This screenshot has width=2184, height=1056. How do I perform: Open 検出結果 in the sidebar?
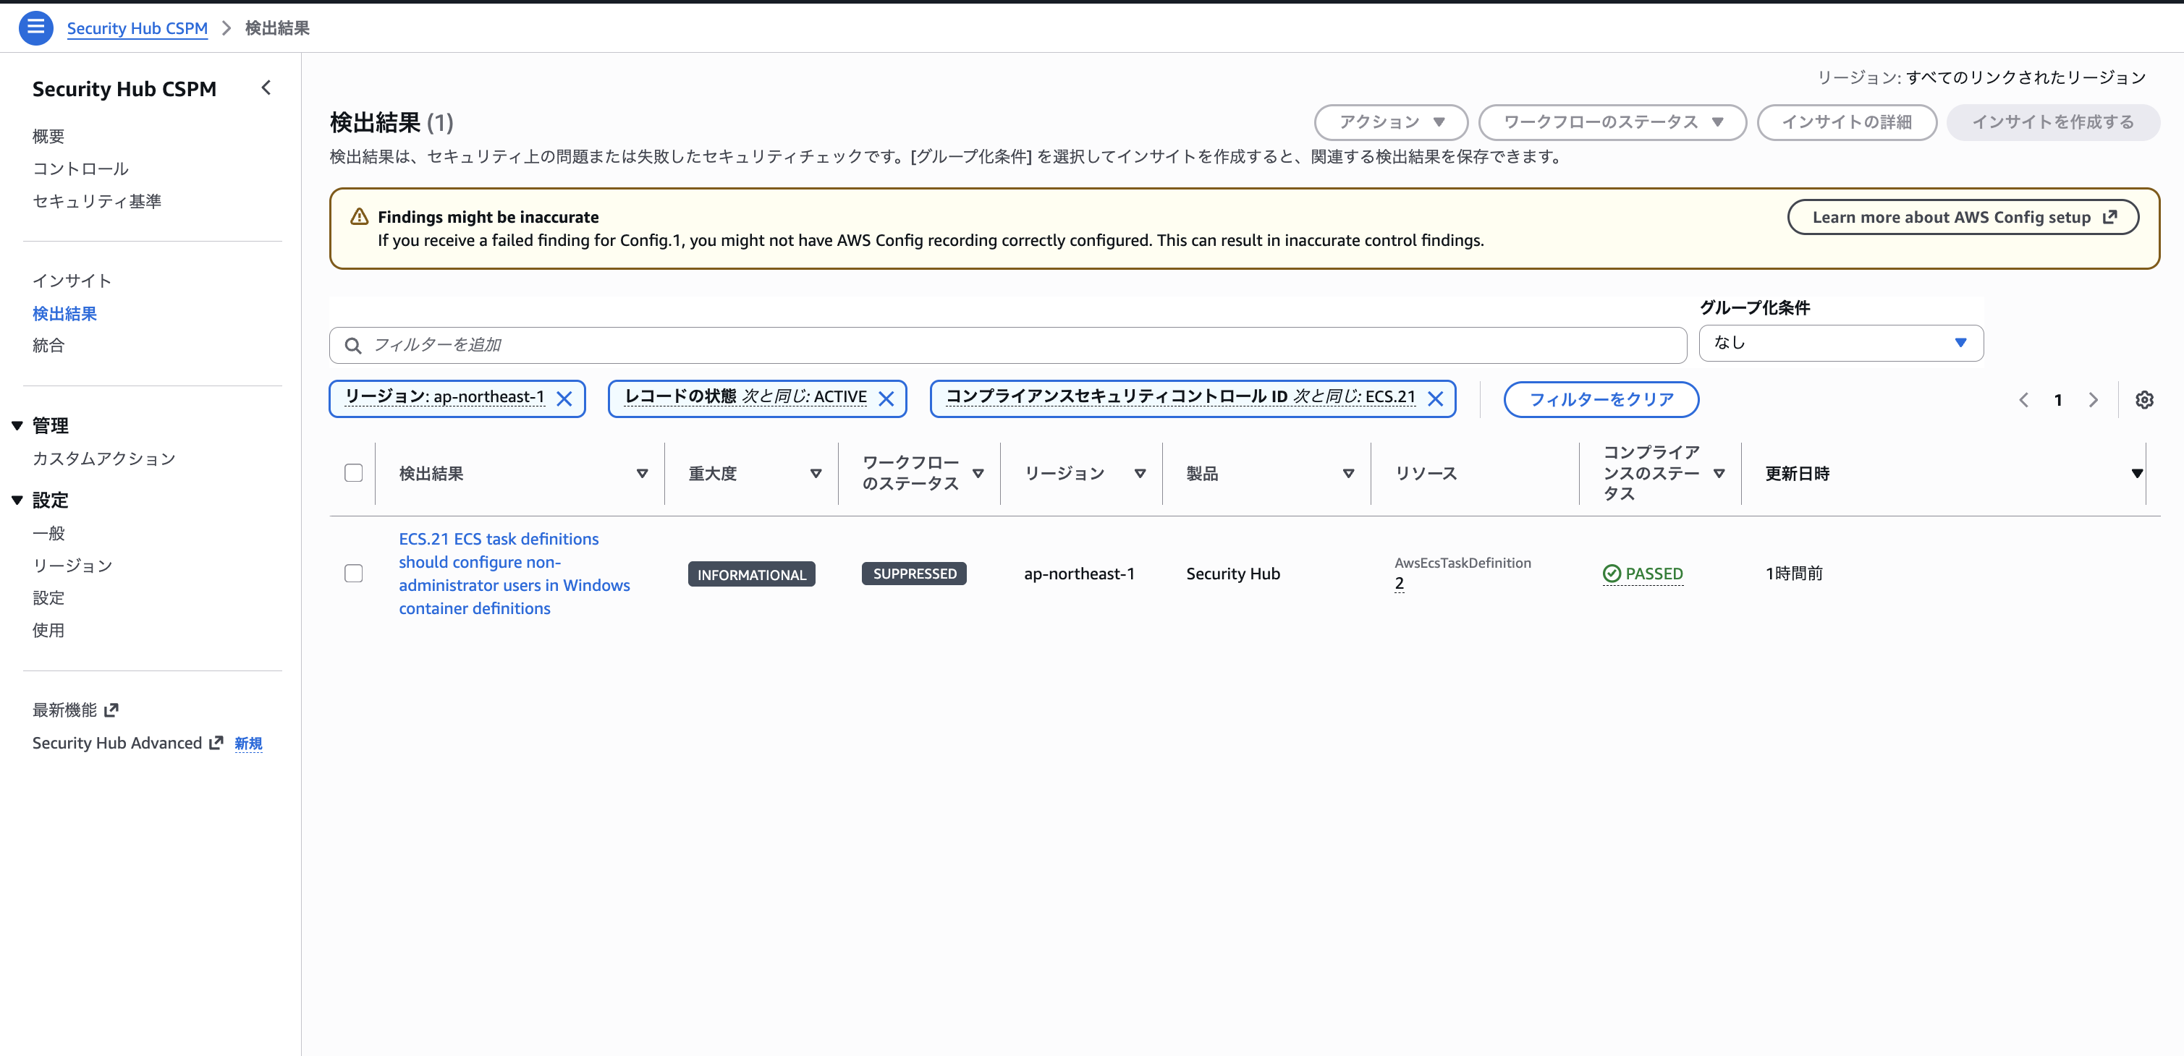tap(64, 314)
